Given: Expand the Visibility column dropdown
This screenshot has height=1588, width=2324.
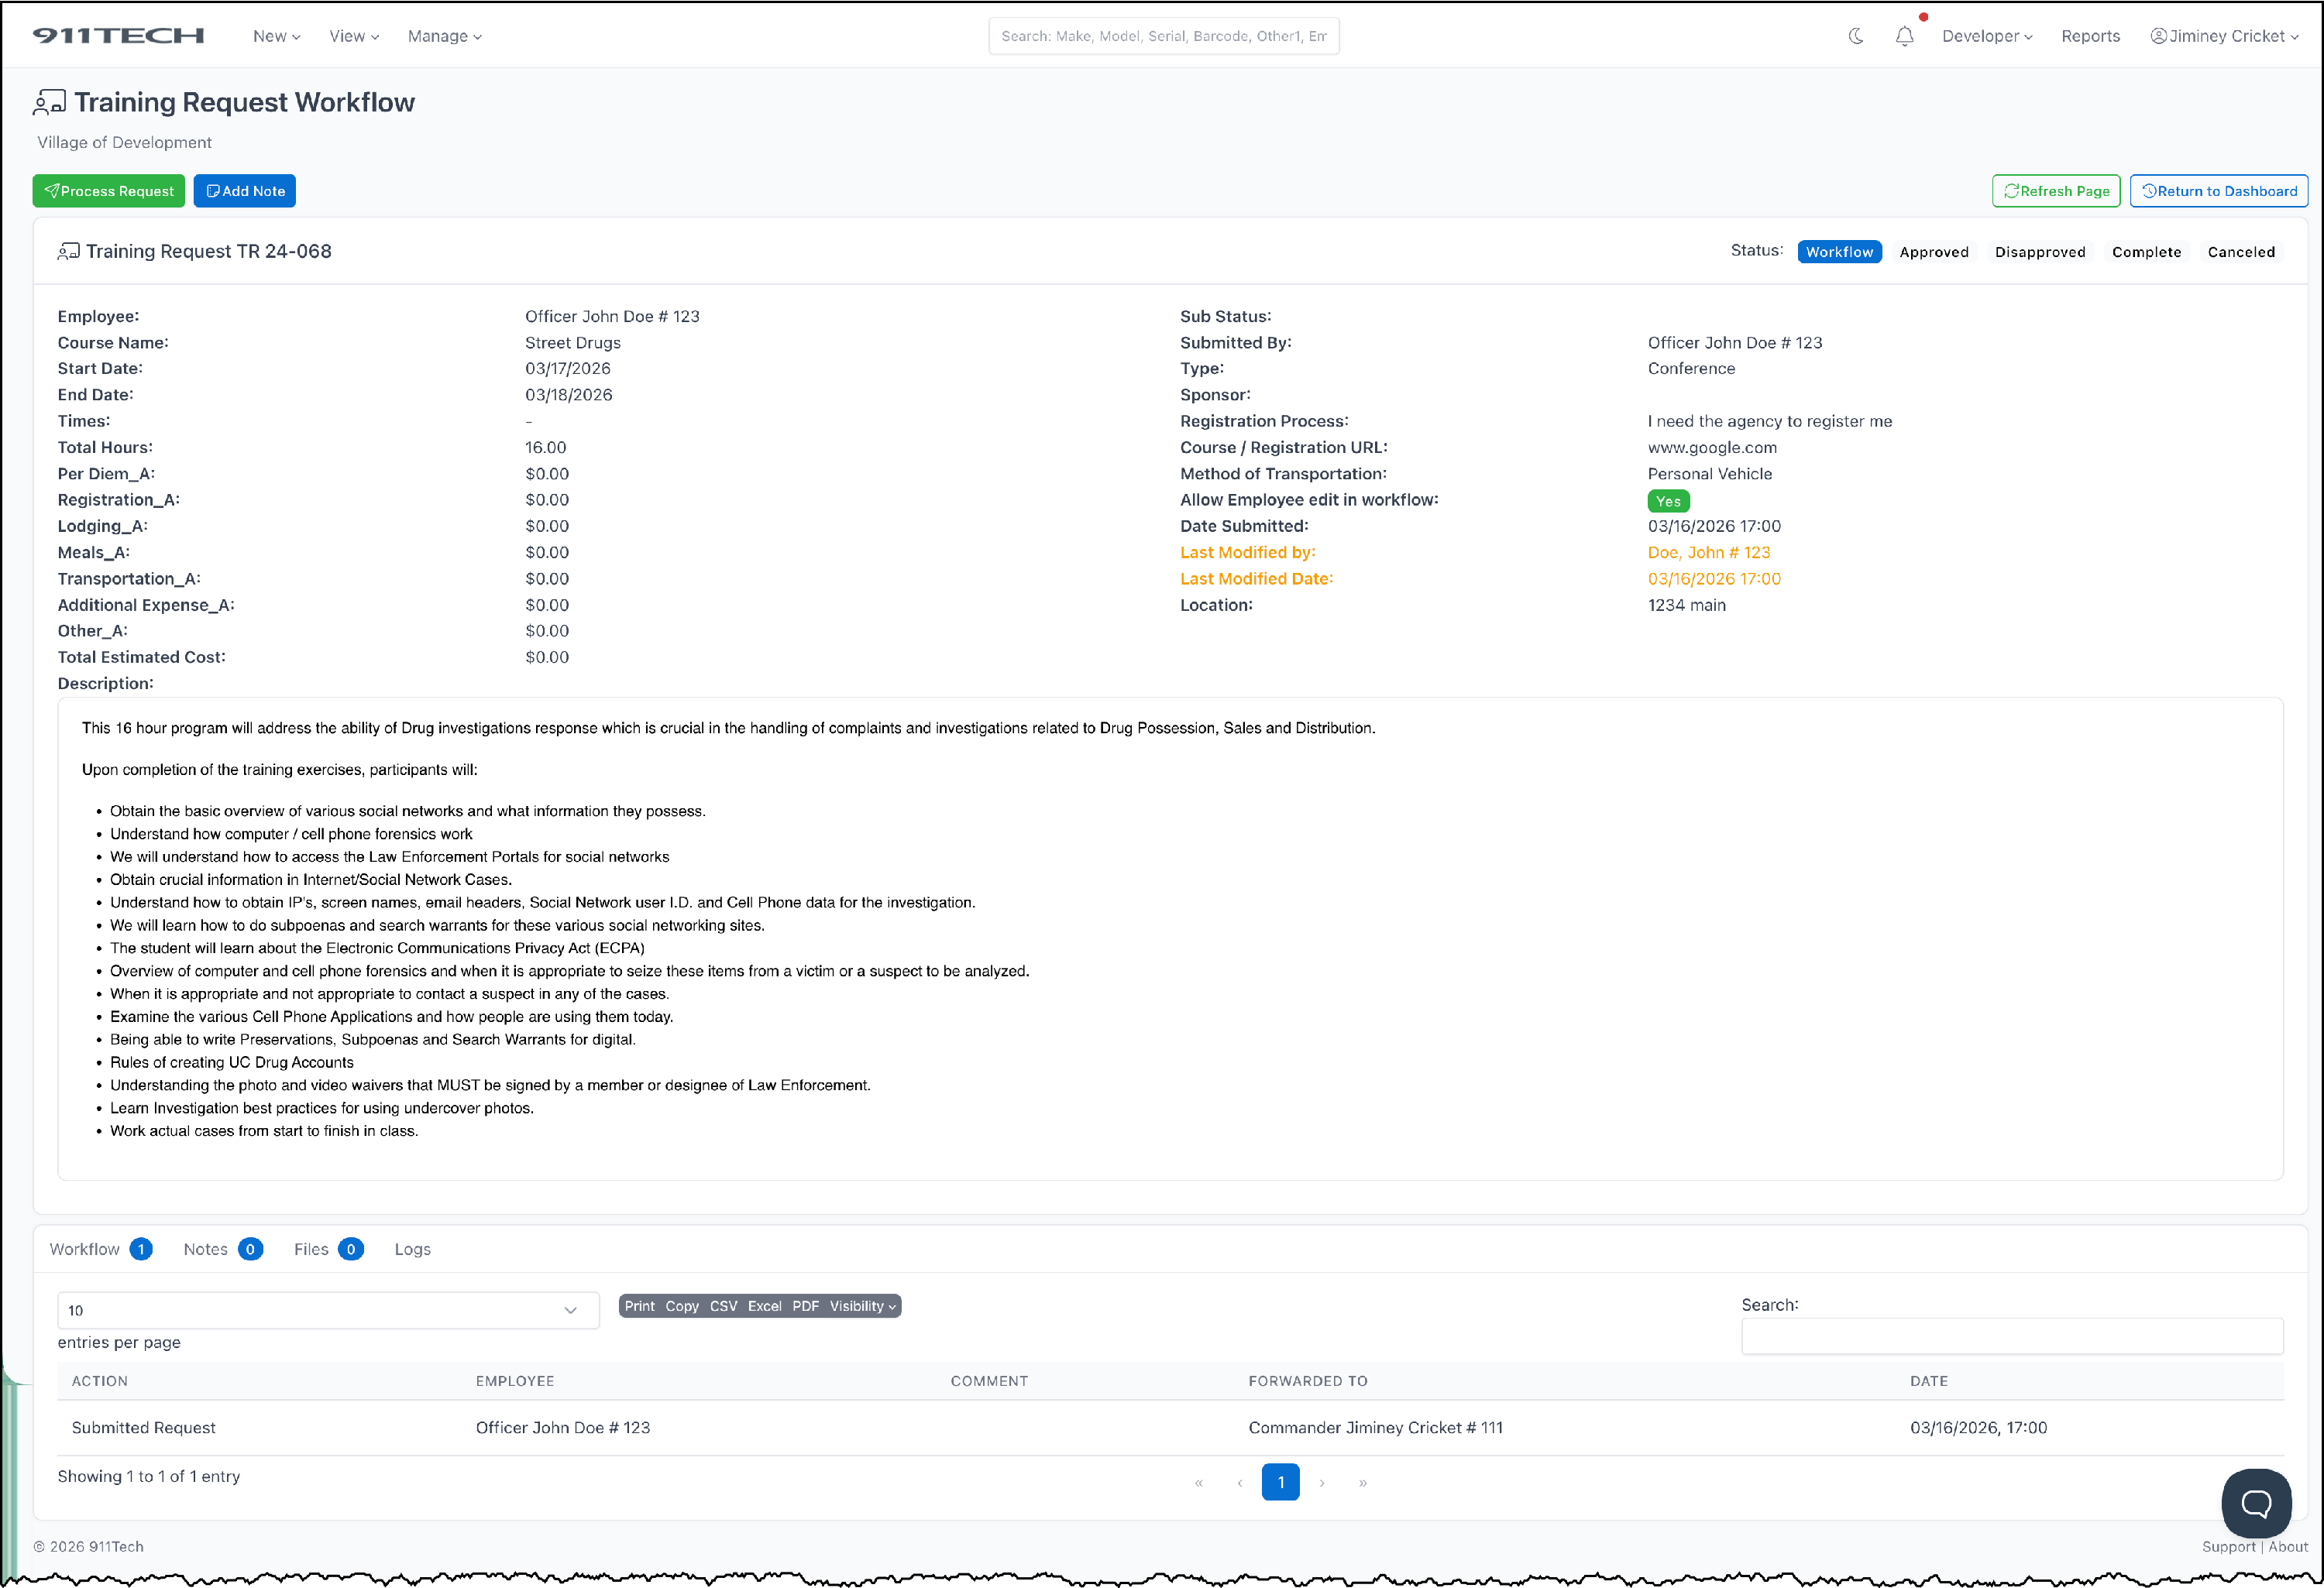Looking at the screenshot, I should tap(862, 1306).
